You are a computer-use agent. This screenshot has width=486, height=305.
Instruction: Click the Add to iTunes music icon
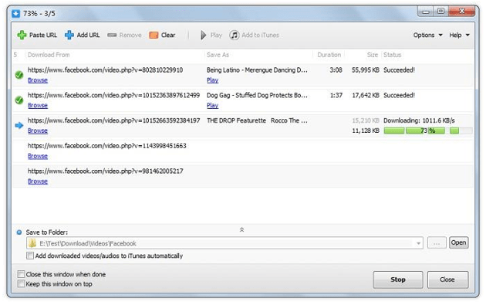[235, 35]
